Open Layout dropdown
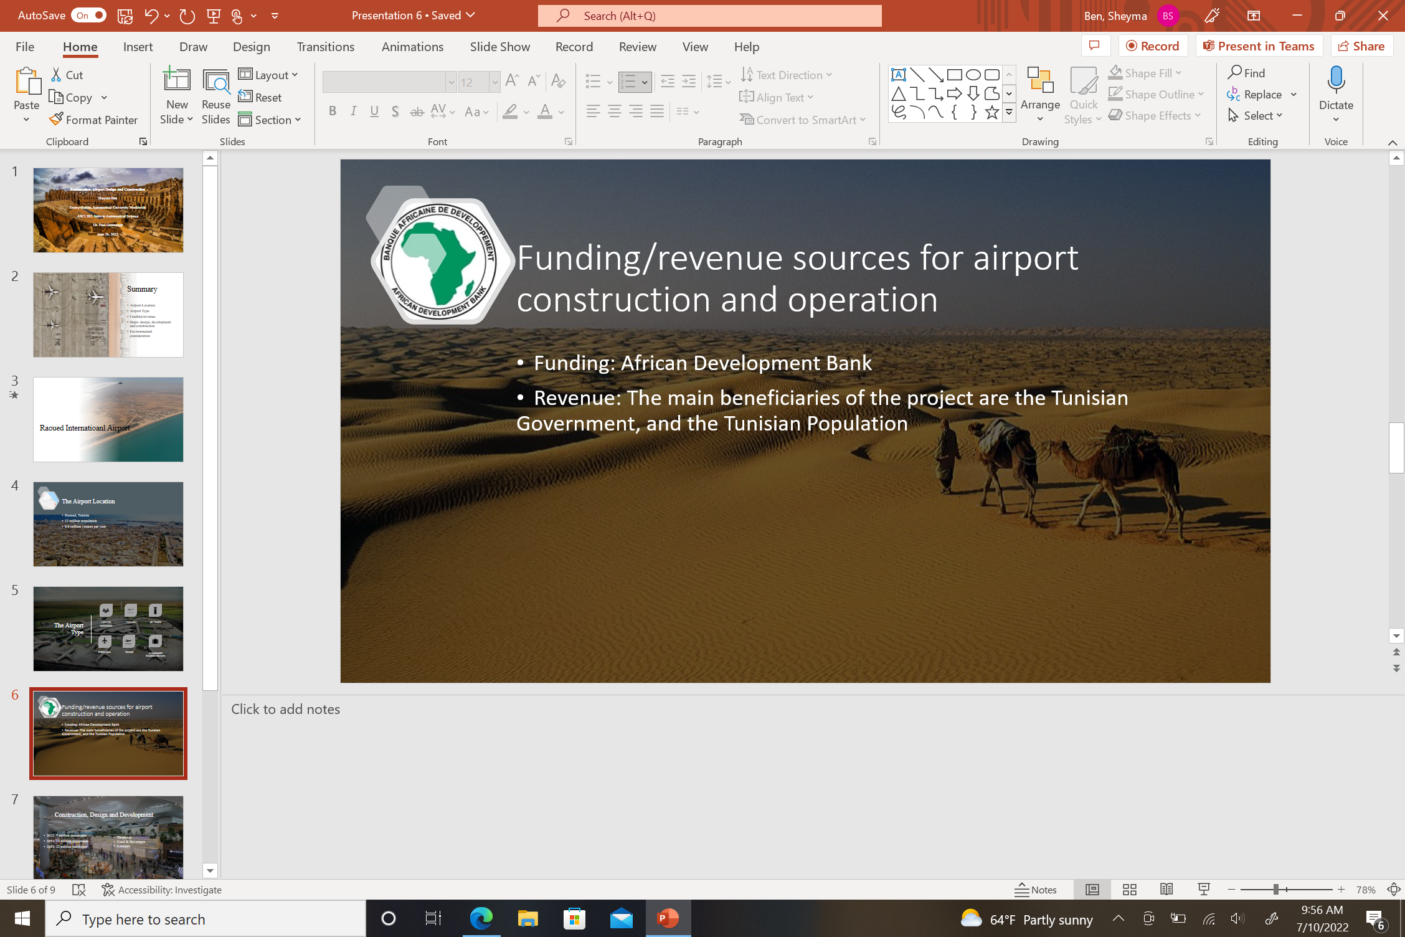Image resolution: width=1405 pixels, height=937 pixels. click(x=268, y=75)
